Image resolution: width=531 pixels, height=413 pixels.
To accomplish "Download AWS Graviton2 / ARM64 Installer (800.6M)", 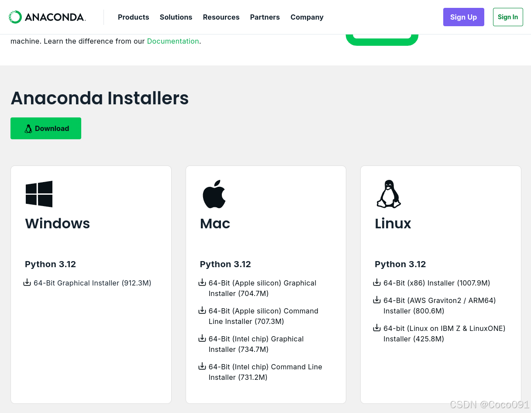I will [x=440, y=306].
